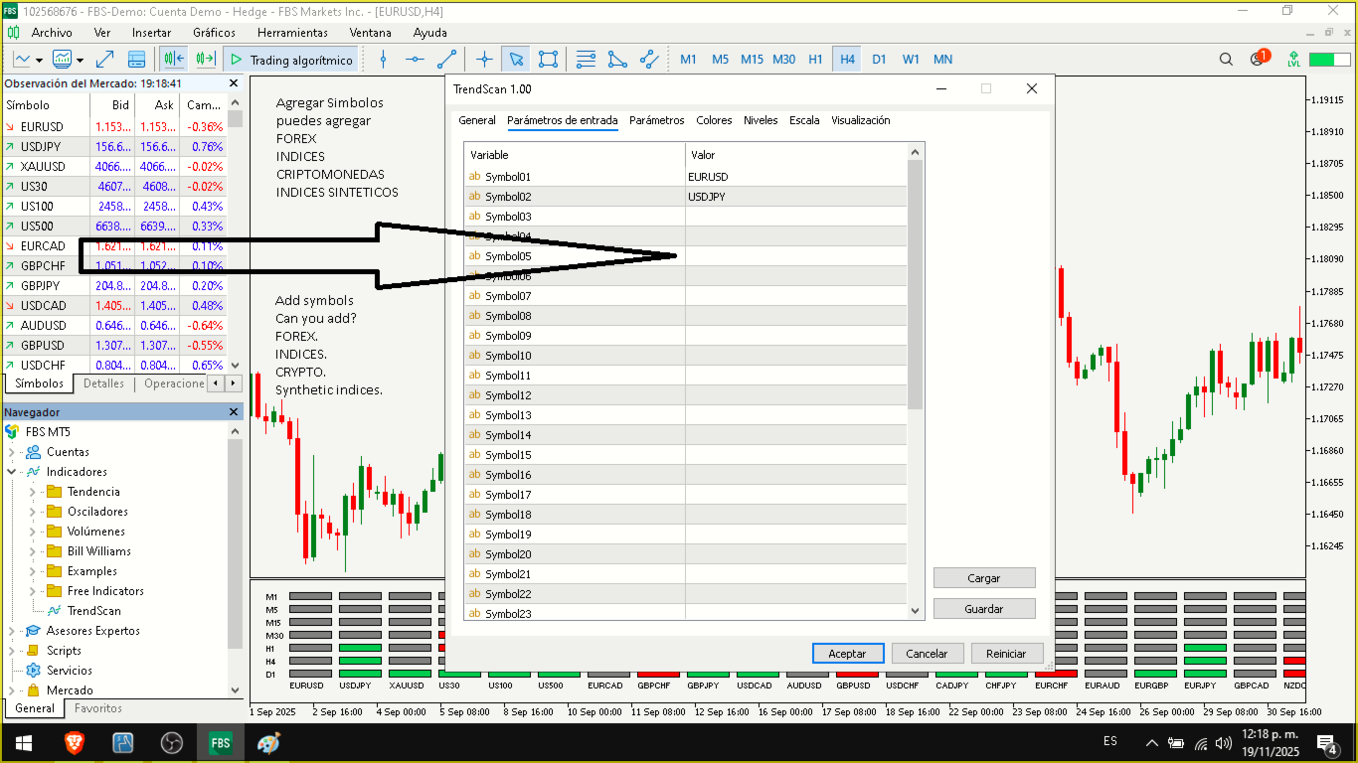Click the diagonal double-arrow toolbar icon

pos(104,60)
